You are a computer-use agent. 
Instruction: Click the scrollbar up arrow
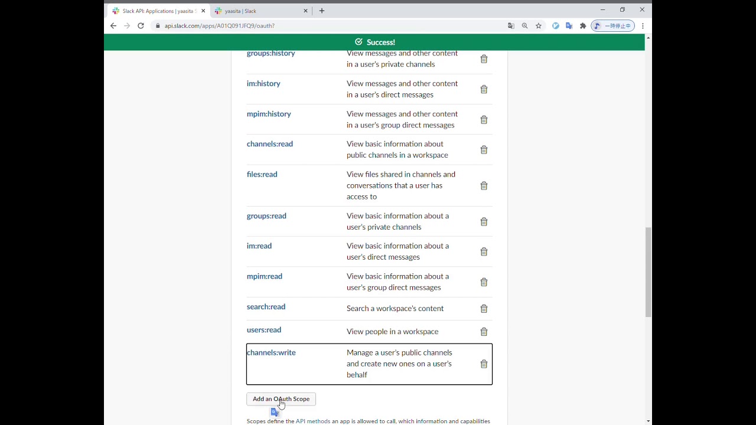(649, 38)
